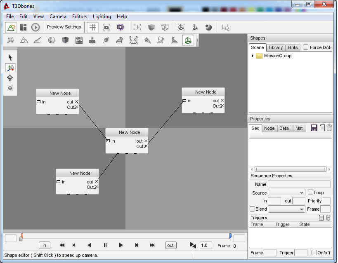Screen dimensions: 338x263
Task: Jump to the last frame of the sequence
Action: click(x=152, y=245)
